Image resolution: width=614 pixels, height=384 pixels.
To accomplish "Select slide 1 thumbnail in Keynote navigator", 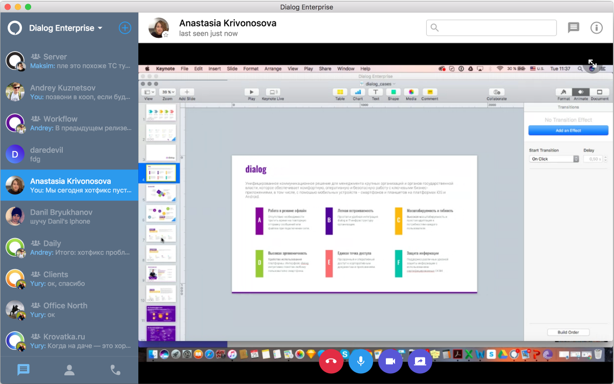I will pos(161,113).
